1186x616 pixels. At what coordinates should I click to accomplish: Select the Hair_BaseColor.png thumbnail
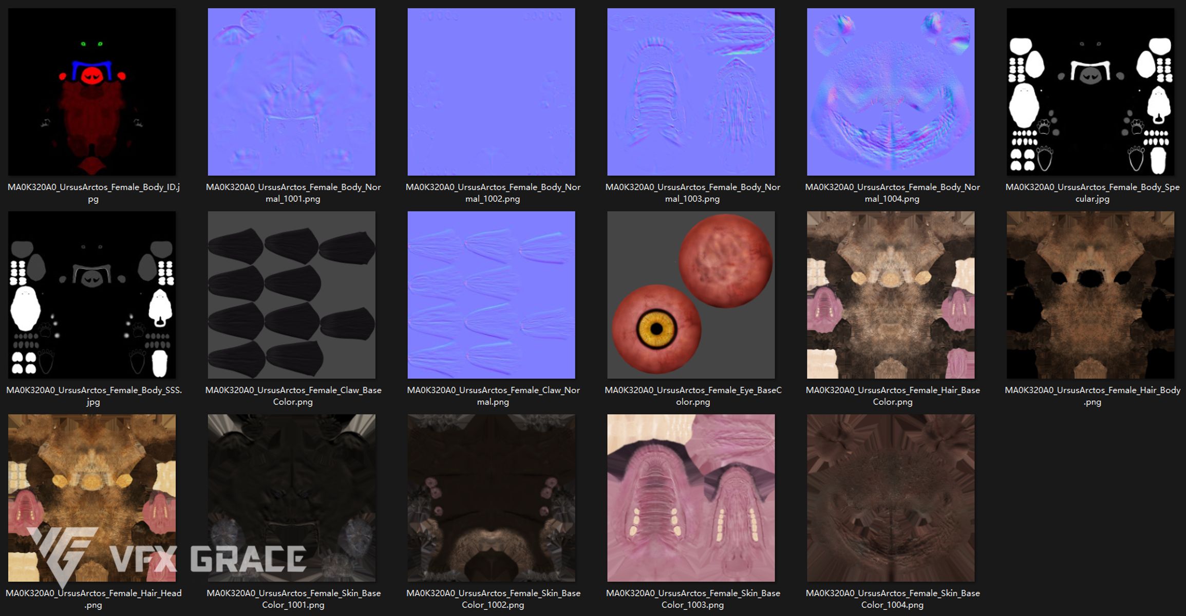coord(891,295)
